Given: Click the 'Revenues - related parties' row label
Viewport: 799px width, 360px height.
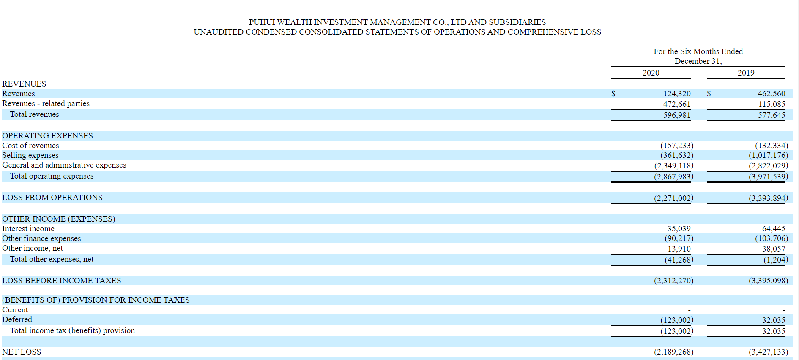Looking at the screenshot, I should pyautogui.click(x=46, y=103).
